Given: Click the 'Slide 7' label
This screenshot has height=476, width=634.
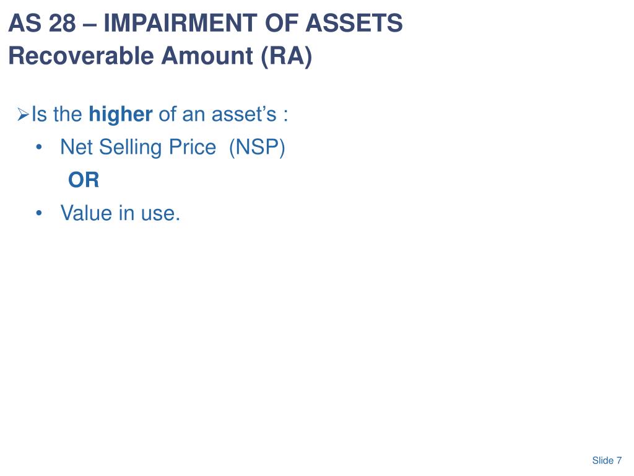Looking at the screenshot, I should [x=607, y=461].
